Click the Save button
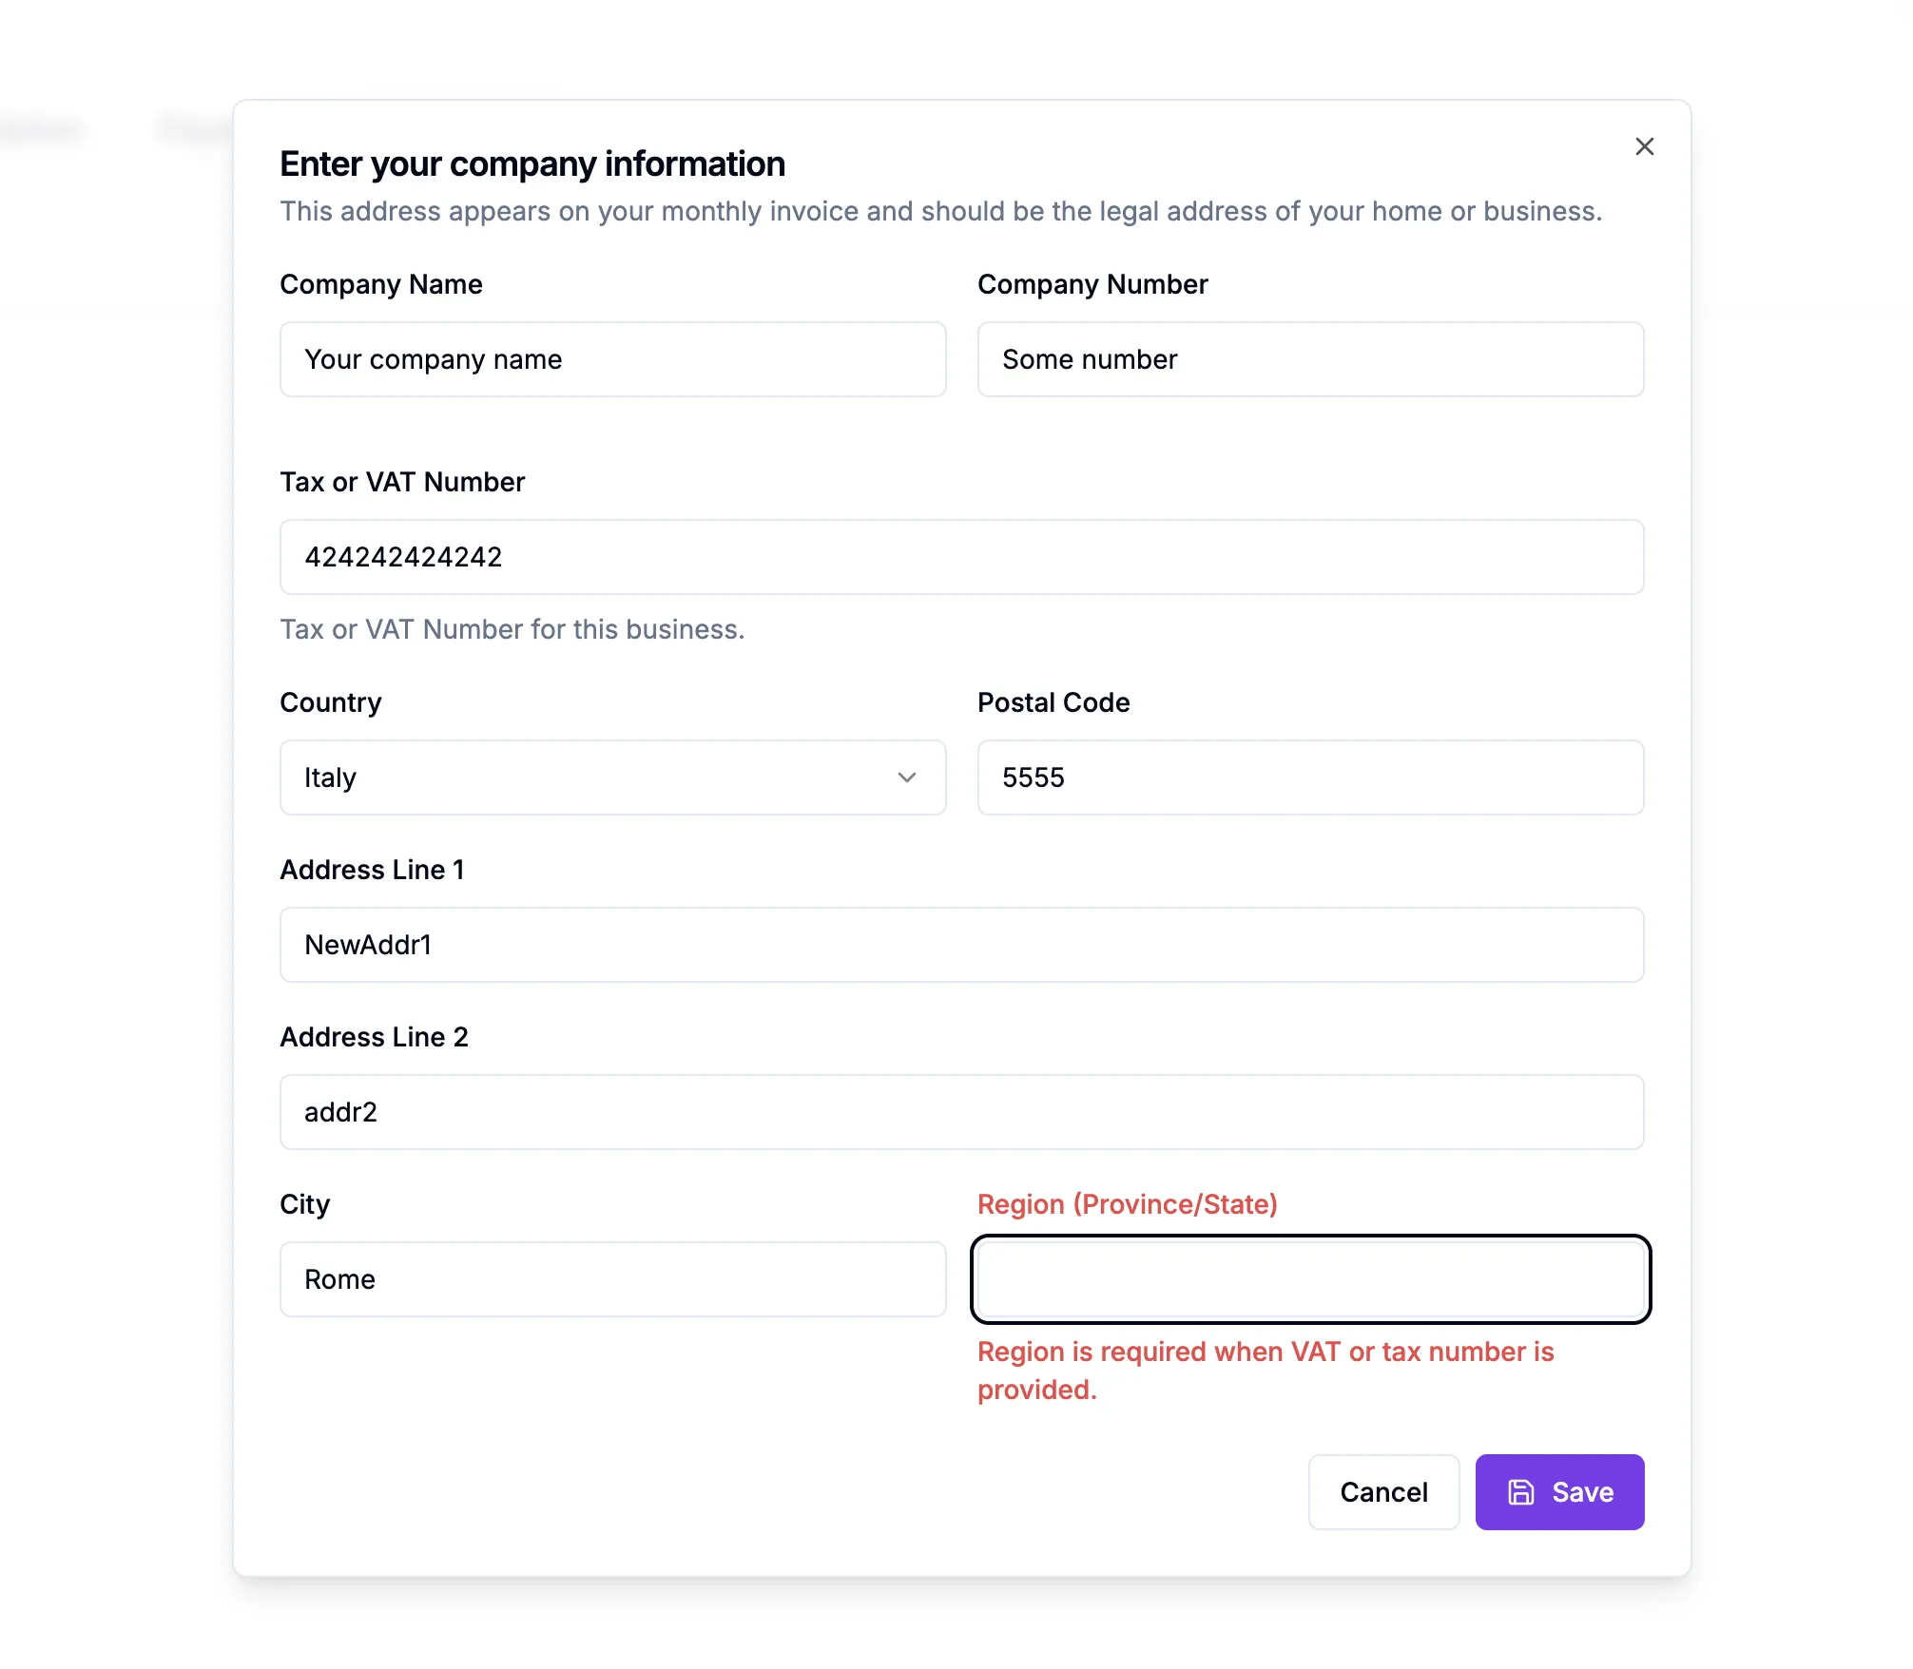The image size is (1913, 1669). tap(1558, 1491)
